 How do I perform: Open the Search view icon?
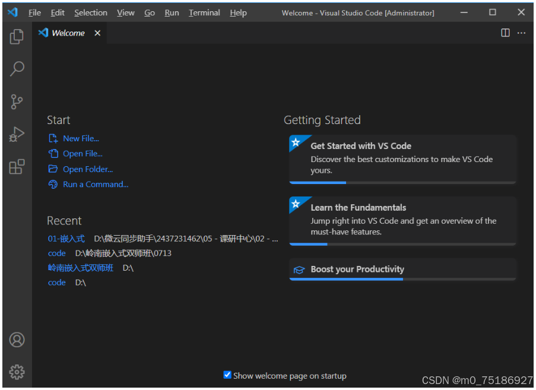(x=17, y=69)
